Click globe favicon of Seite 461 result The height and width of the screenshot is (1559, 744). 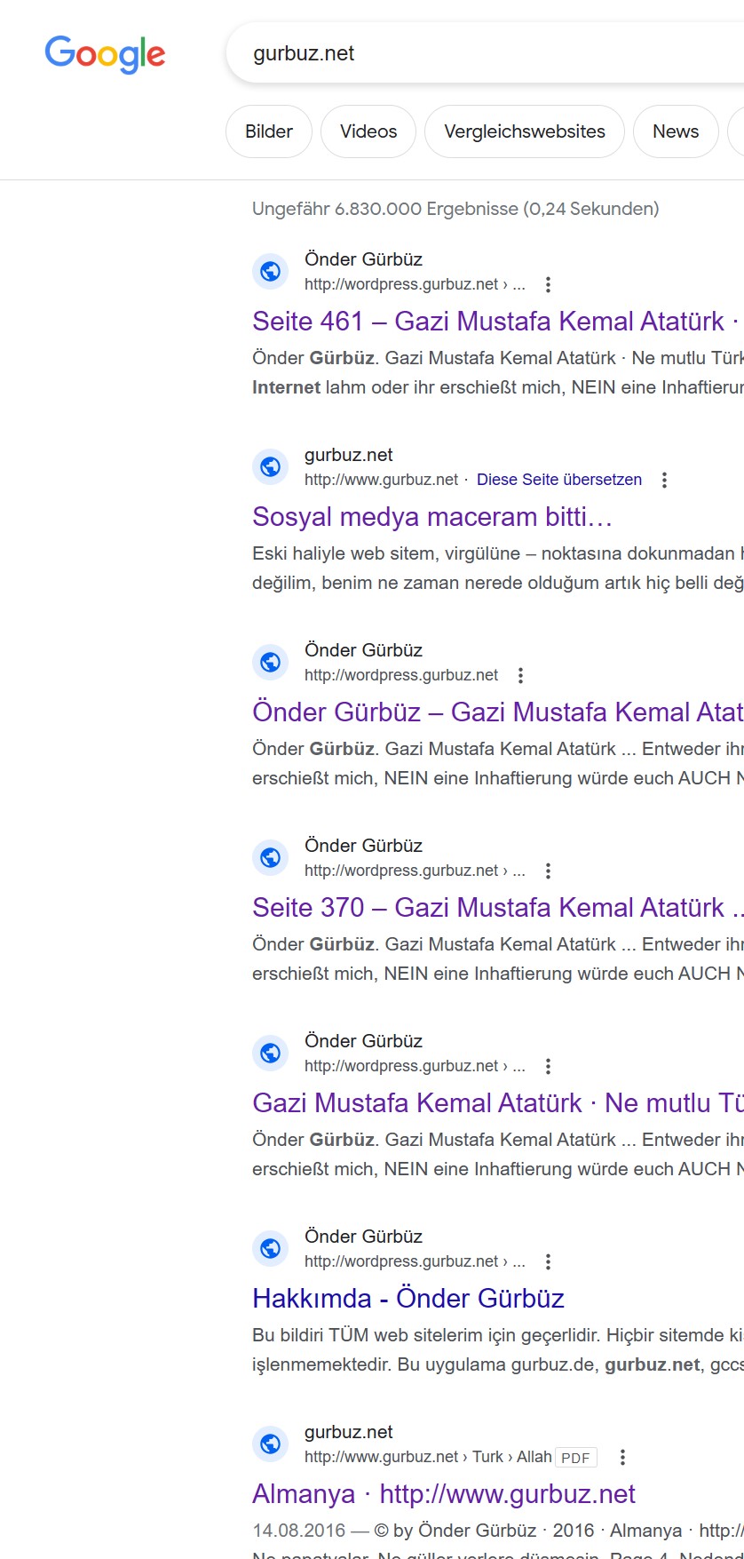[x=271, y=272]
